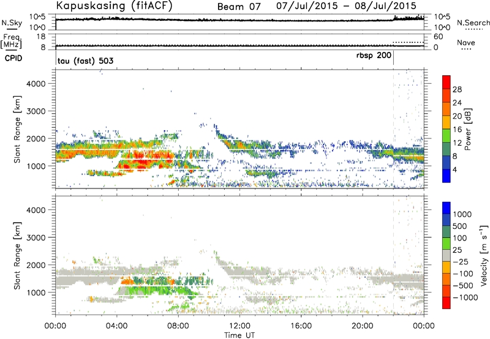Click the '4000' range label on power panel
Screen dimensions: 490x339
point(36,84)
